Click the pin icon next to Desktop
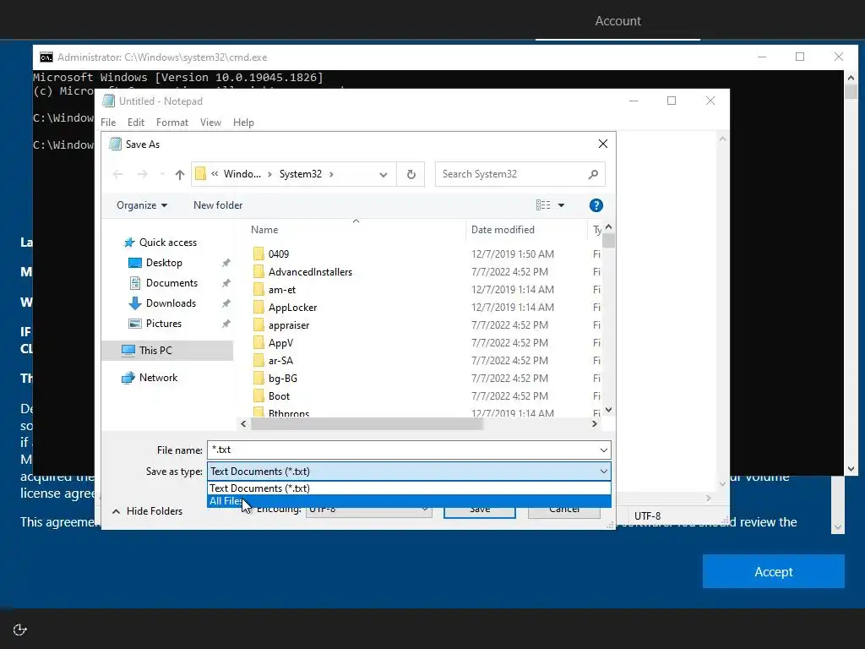The width and height of the screenshot is (865, 649). click(226, 264)
